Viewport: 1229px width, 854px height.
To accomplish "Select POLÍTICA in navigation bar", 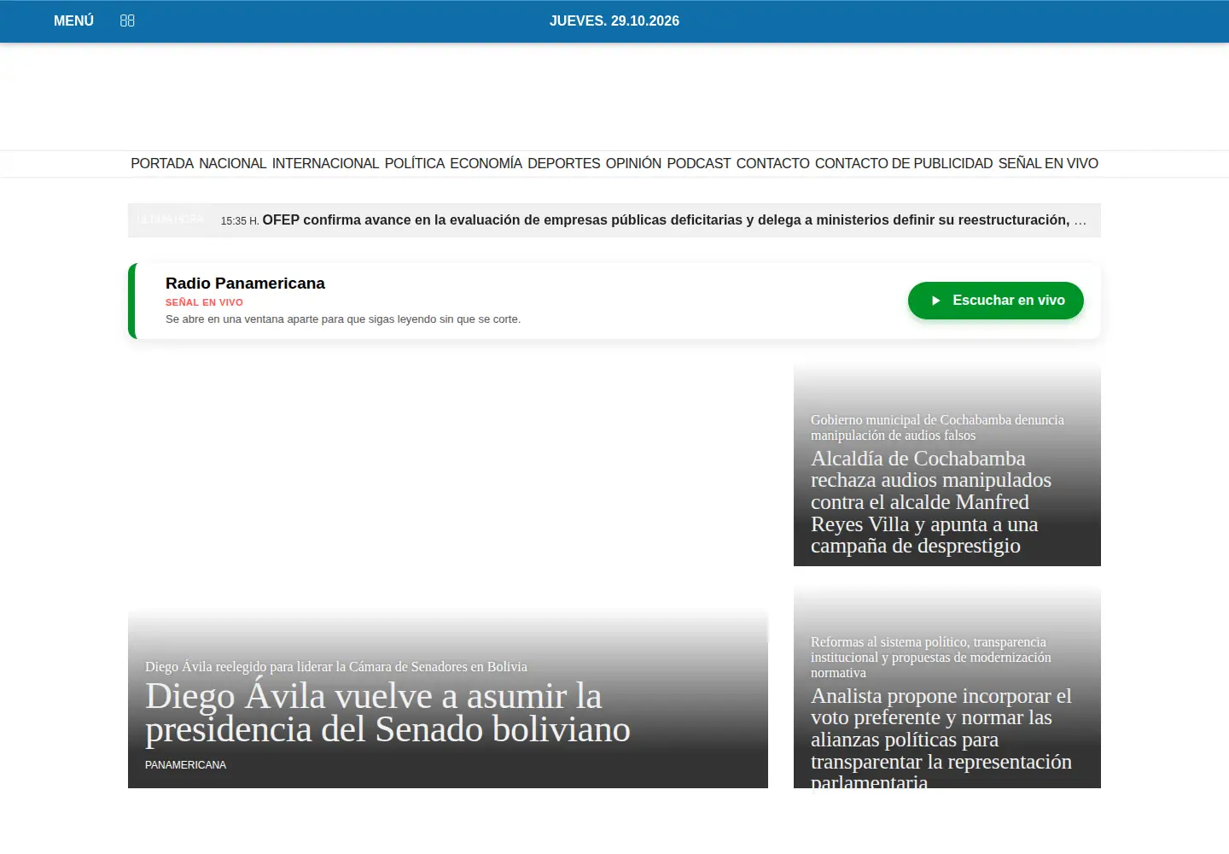I will (415, 163).
